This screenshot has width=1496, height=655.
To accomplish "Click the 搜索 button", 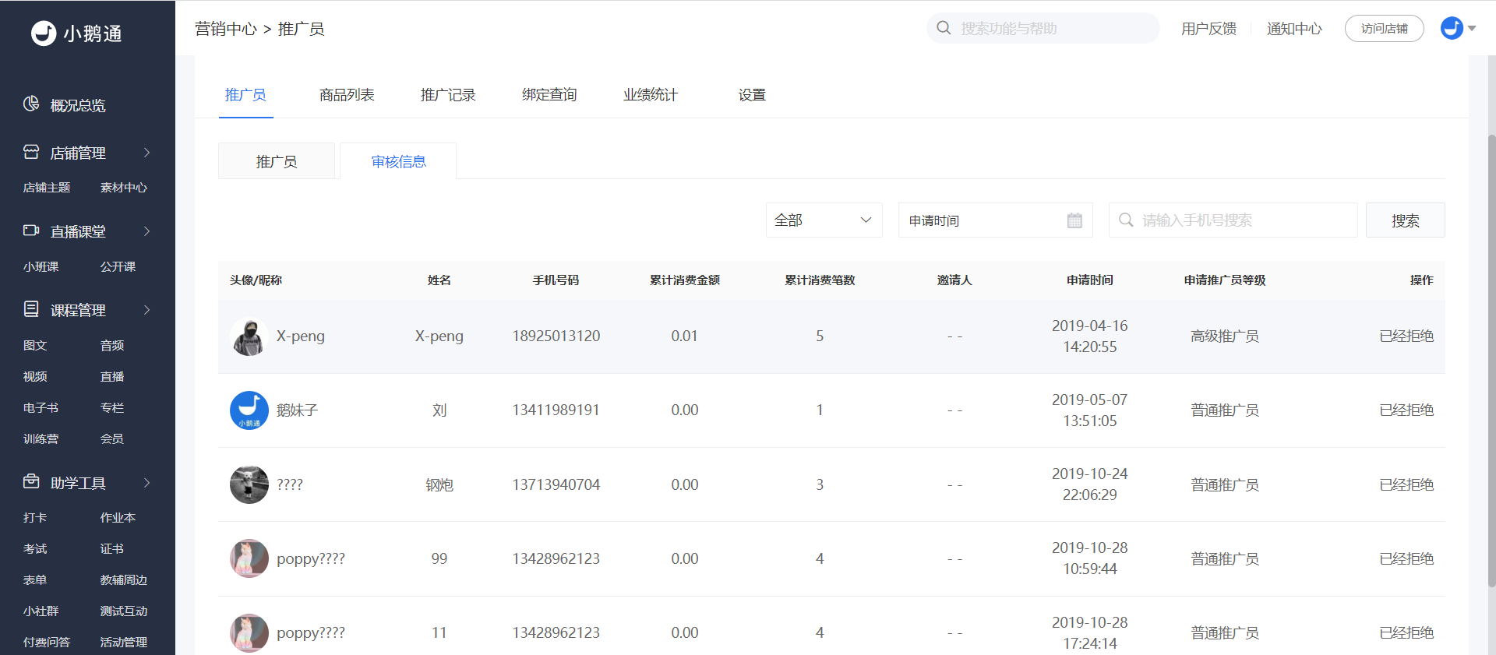I will [1405, 220].
